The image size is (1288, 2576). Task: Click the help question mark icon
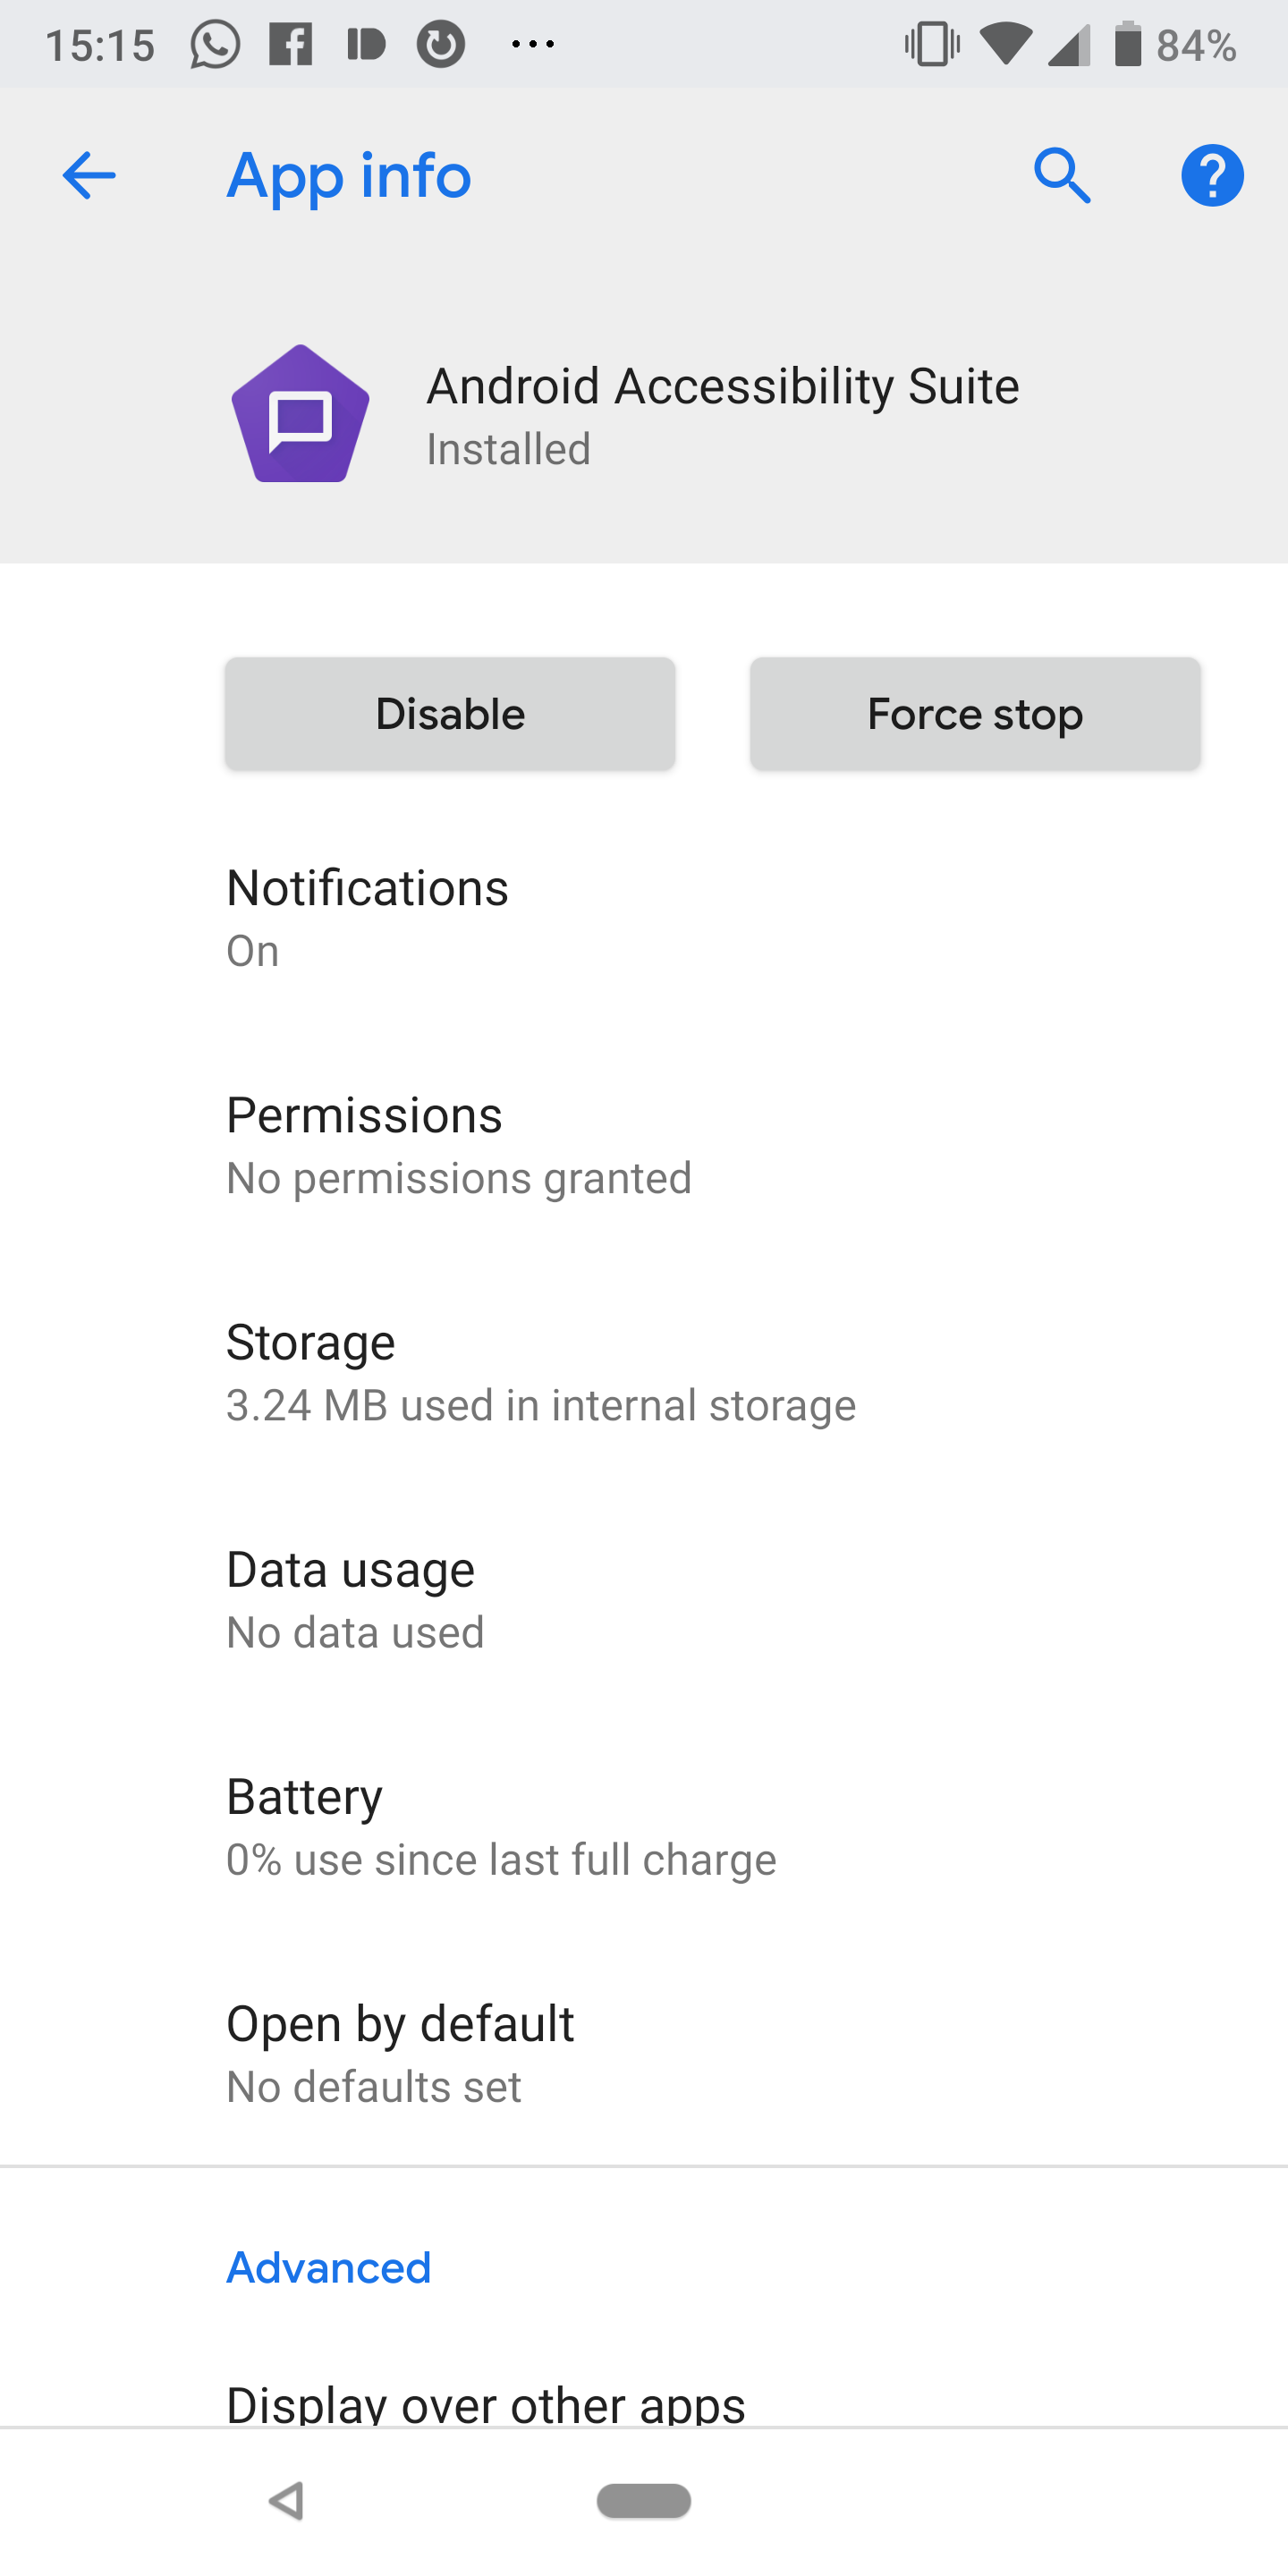click(x=1212, y=175)
